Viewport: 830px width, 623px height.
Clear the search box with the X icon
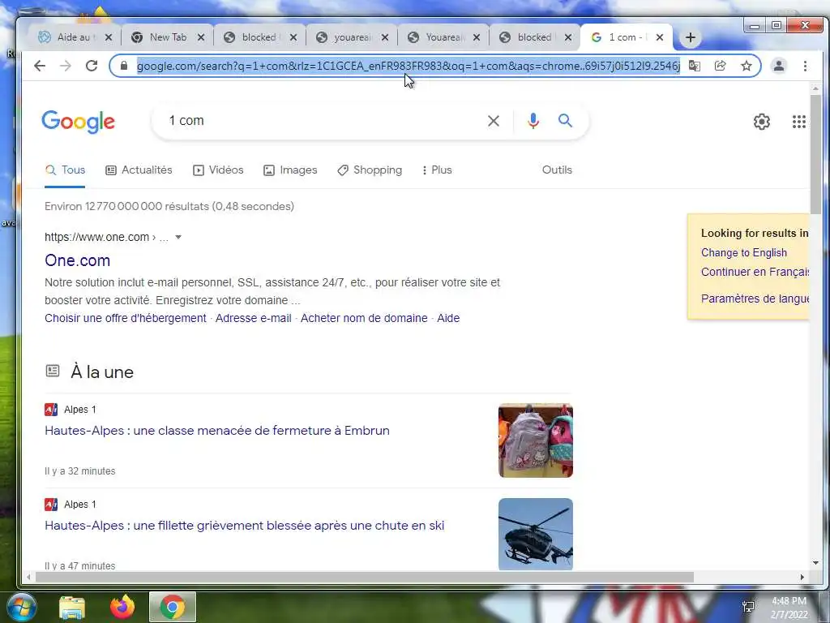[494, 121]
